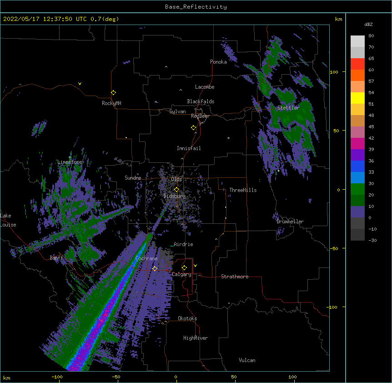Select the slate 10-0 dBZ legend swatch
Image resolution: width=392 pixels, height=383 pixels.
(x=357, y=212)
